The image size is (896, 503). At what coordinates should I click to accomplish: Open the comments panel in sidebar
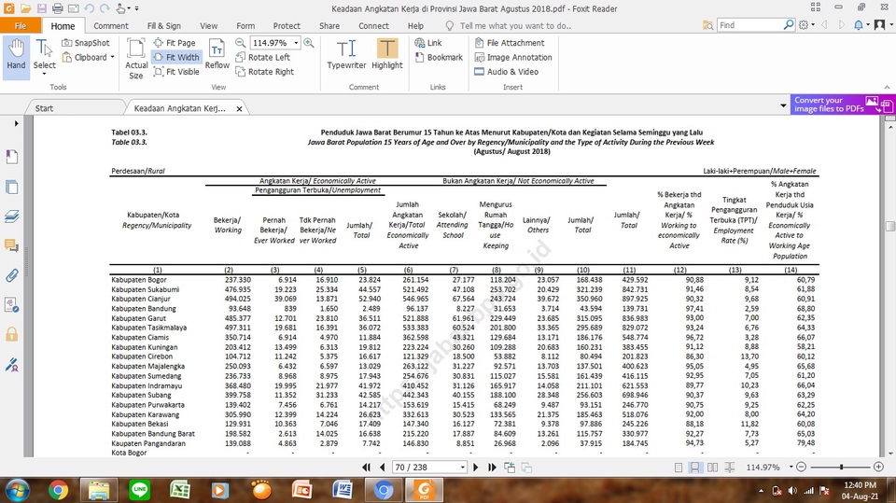pyautogui.click(x=11, y=245)
